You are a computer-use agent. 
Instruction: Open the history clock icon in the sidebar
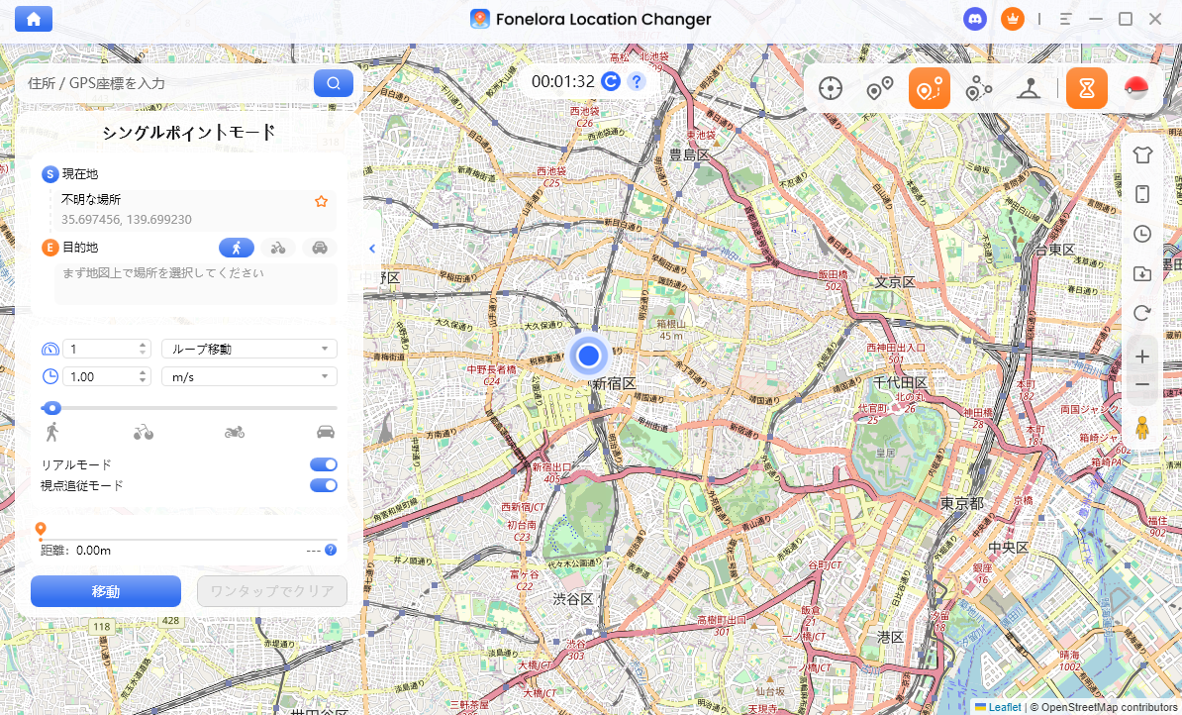coord(1141,234)
